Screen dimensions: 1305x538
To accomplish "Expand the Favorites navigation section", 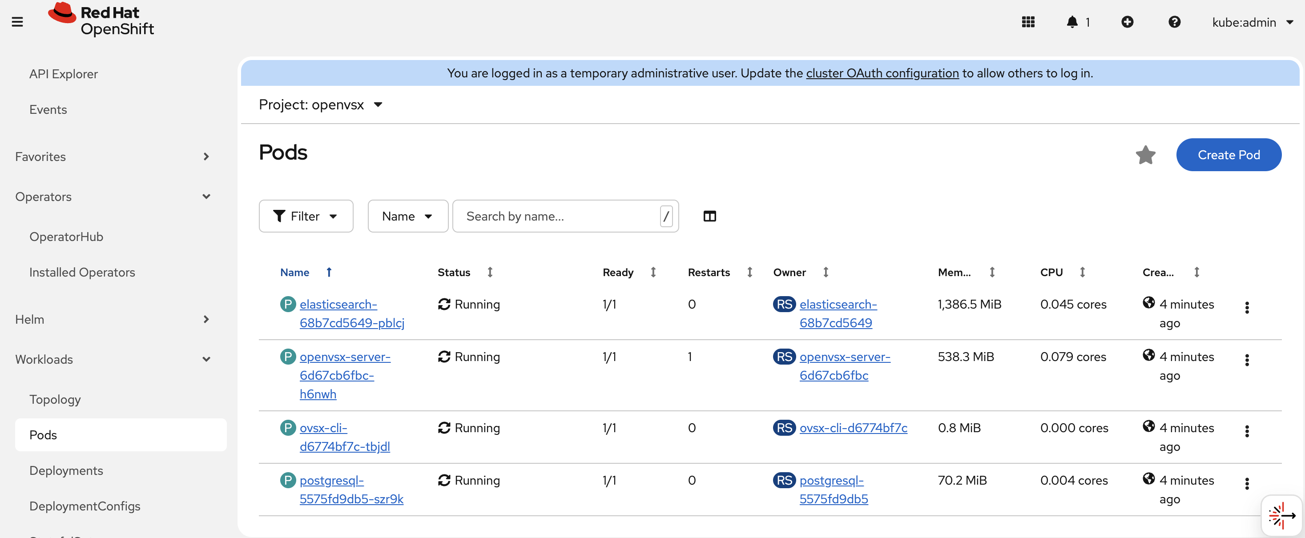I will (x=113, y=157).
